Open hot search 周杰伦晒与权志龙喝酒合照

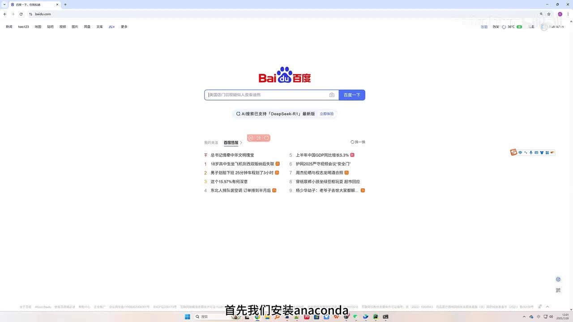pos(320,173)
